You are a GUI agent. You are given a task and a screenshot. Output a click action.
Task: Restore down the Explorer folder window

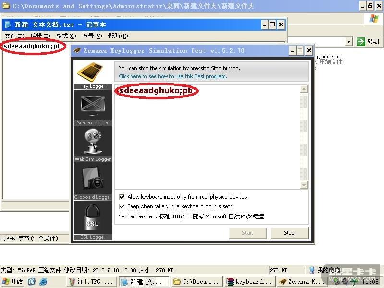pos(370,6)
